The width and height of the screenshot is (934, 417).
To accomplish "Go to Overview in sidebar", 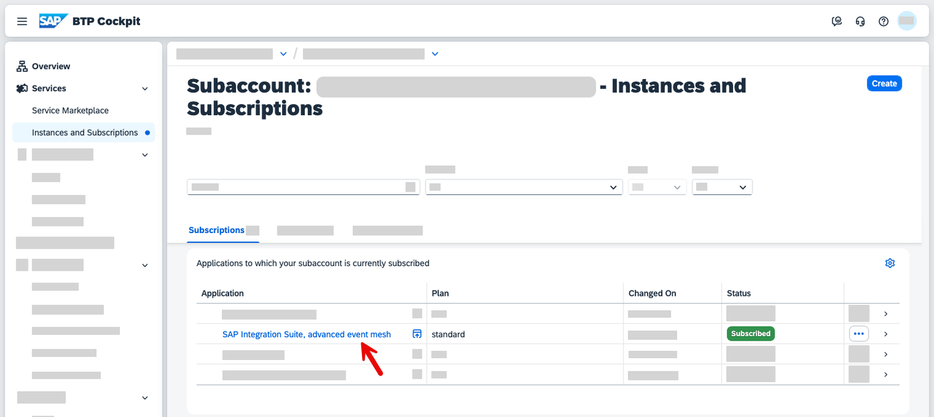I will (x=51, y=66).
